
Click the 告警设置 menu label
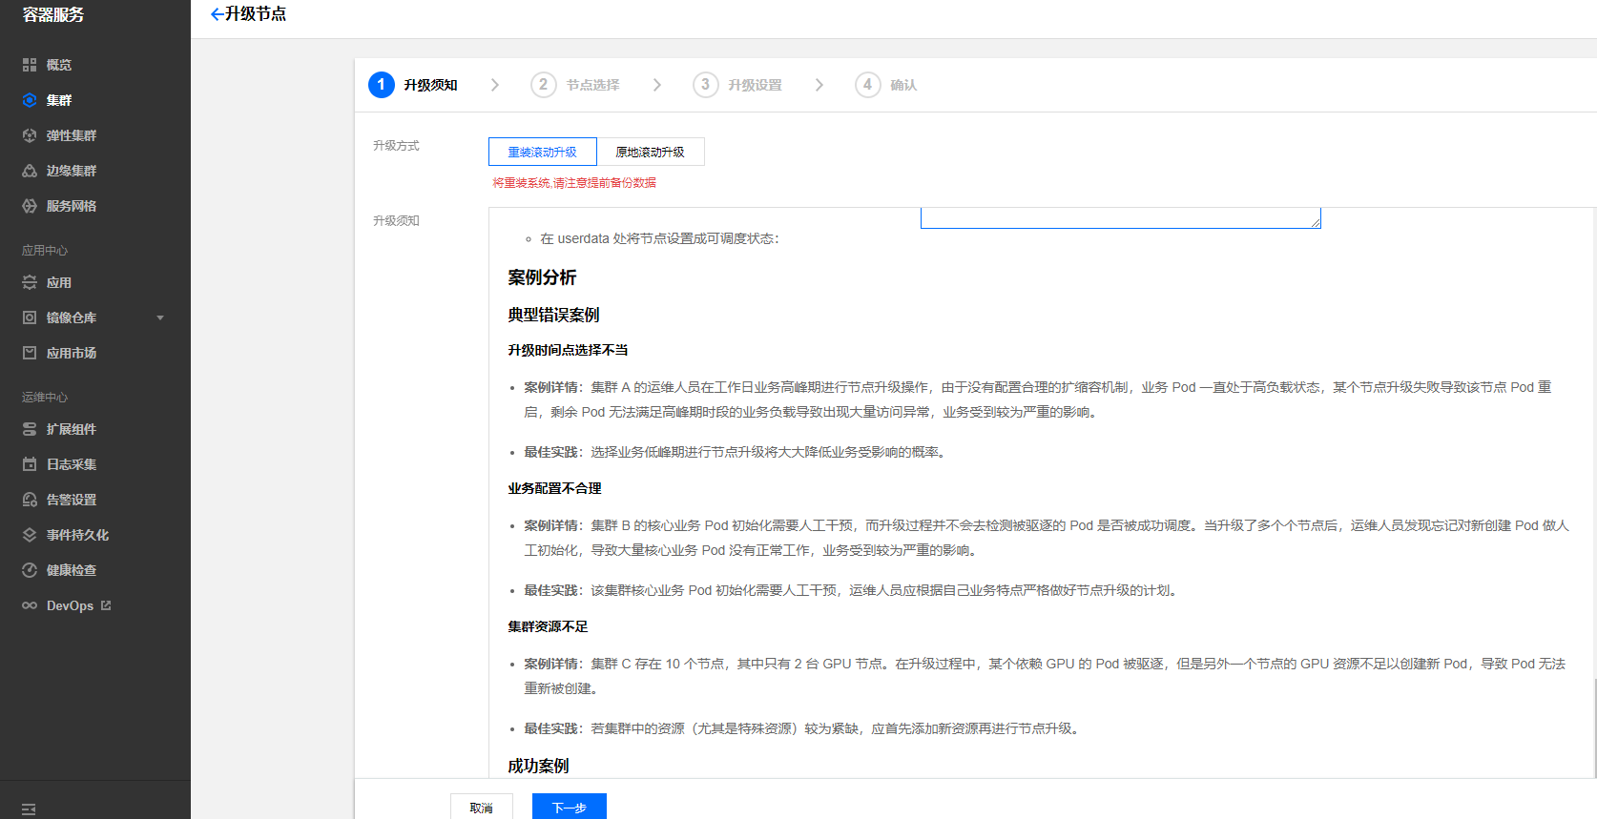click(x=72, y=500)
